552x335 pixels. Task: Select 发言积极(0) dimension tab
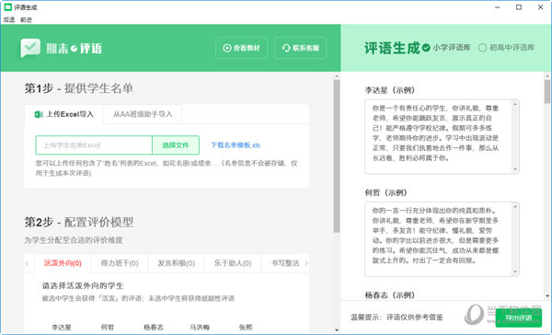coord(176,263)
